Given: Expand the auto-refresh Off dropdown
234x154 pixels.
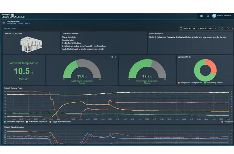Looking at the screenshot, I should 230,28.
